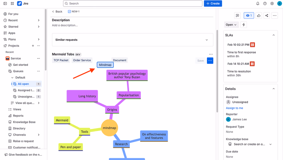Open the Mermaid Tabs panel ellipsis menu
The image size is (283, 160).
tap(211, 54)
